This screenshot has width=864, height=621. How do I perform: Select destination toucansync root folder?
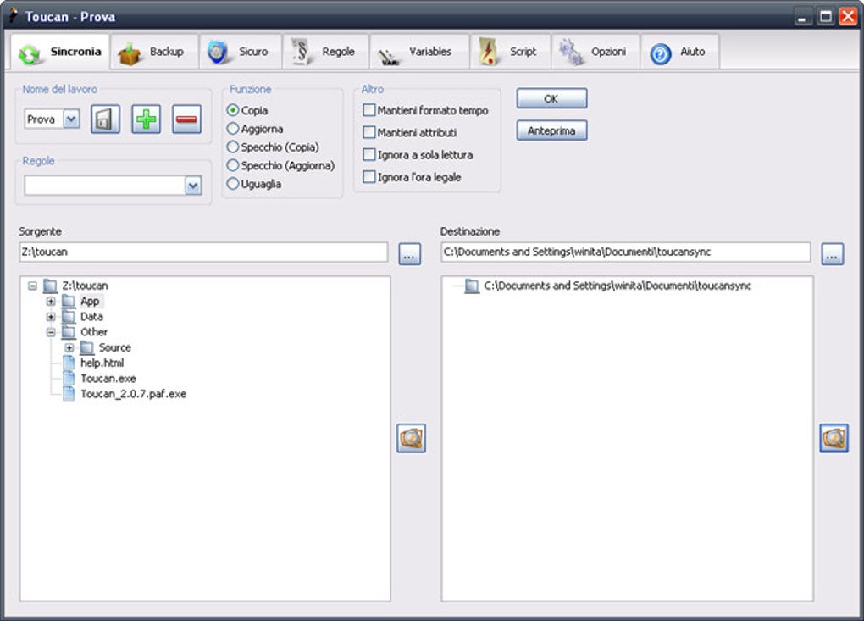(618, 286)
